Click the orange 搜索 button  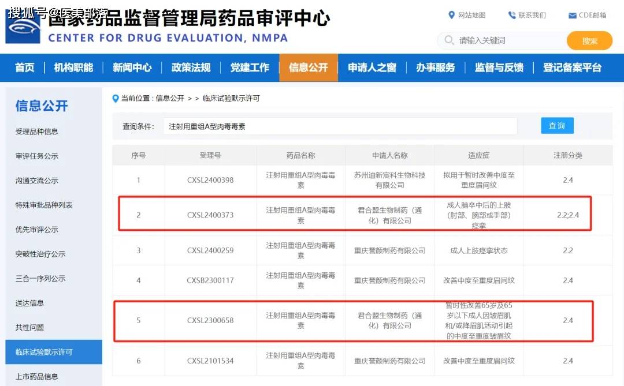tap(589, 40)
